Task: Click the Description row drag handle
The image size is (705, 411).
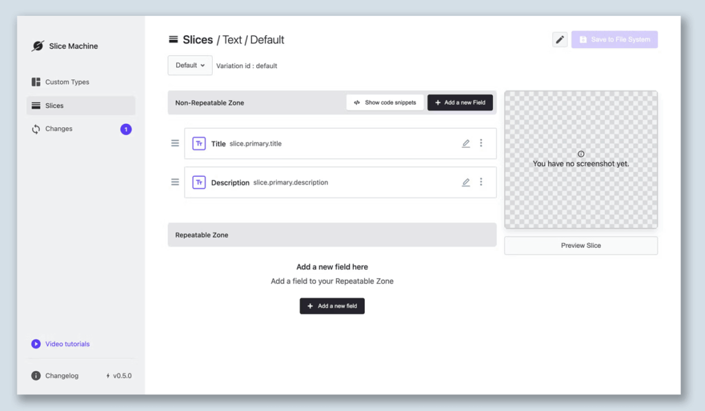Action: pyautogui.click(x=175, y=182)
